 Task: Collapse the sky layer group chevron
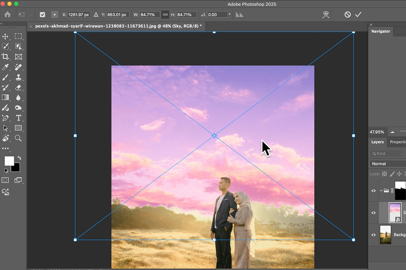coord(381,191)
